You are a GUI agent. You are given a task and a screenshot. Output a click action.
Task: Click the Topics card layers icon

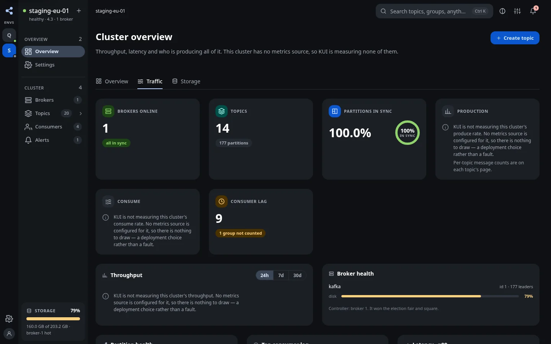(x=222, y=111)
